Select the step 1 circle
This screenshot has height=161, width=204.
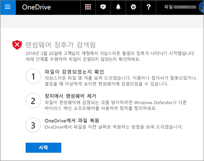[33, 76]
